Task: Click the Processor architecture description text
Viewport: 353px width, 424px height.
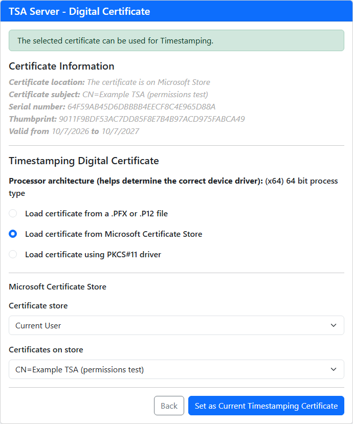Action: pos(173,187)
